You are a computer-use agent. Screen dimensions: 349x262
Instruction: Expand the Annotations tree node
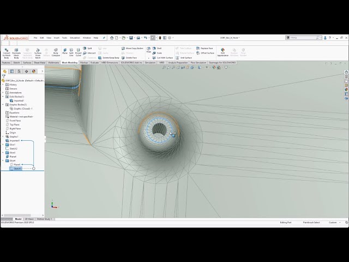coord(3,93)
